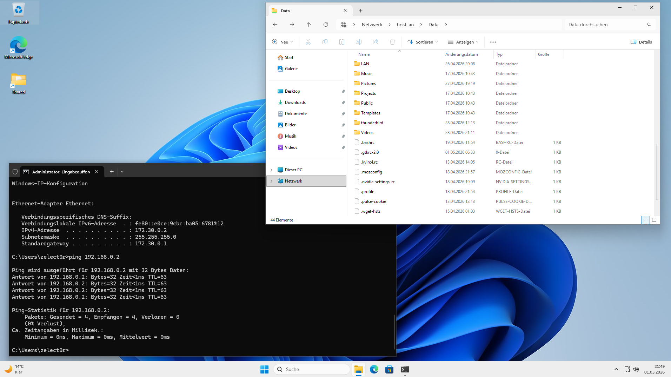Add a new File Explorer tab
The width and height of the screenshot is (671, 377).
click(360, 11)
